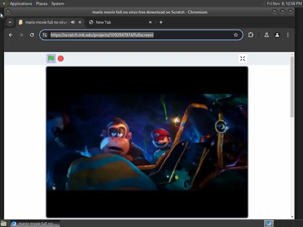Click the Scratch favicon on first tab
Viewport: 303px width, 227px height.
[21, 22]
